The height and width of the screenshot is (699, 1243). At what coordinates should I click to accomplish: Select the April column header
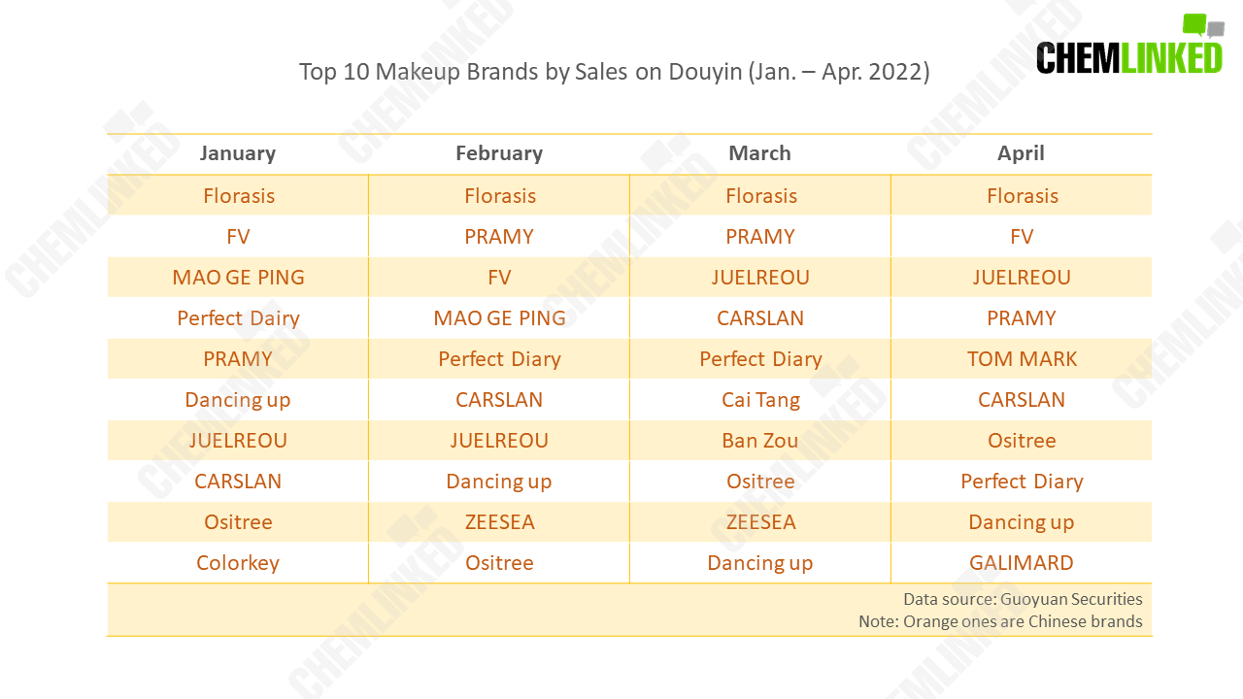1022,153
